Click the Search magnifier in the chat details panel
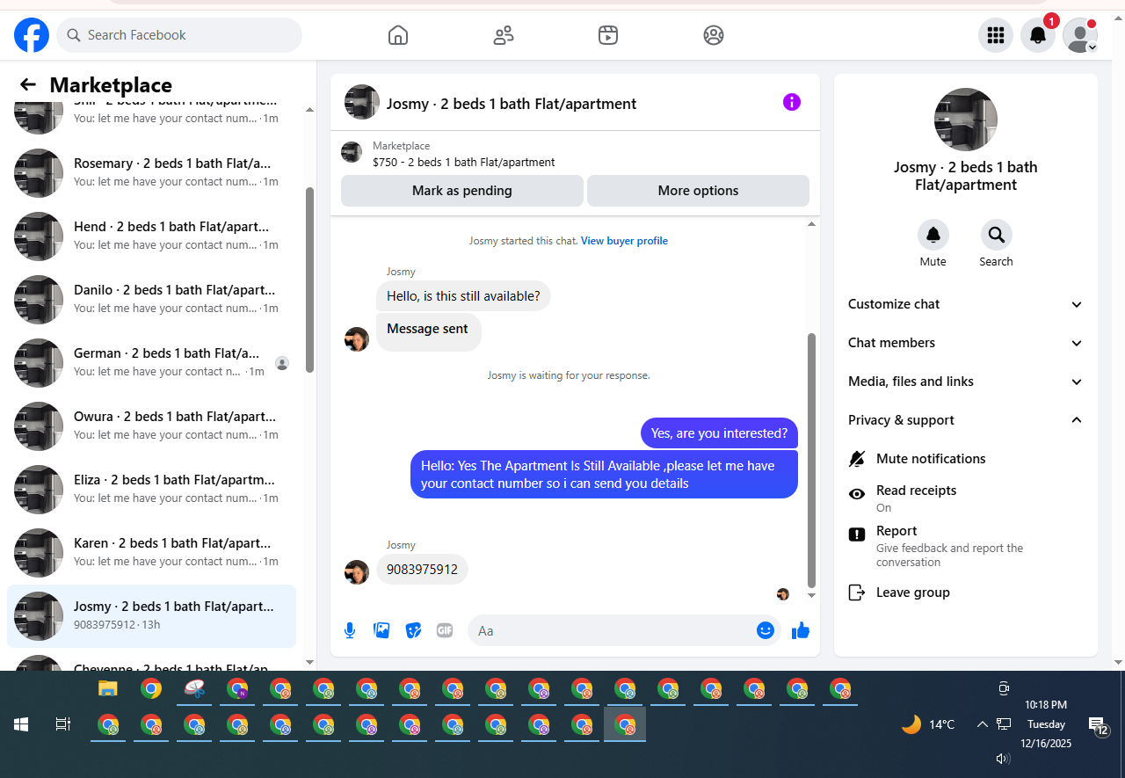 point(997,235)
